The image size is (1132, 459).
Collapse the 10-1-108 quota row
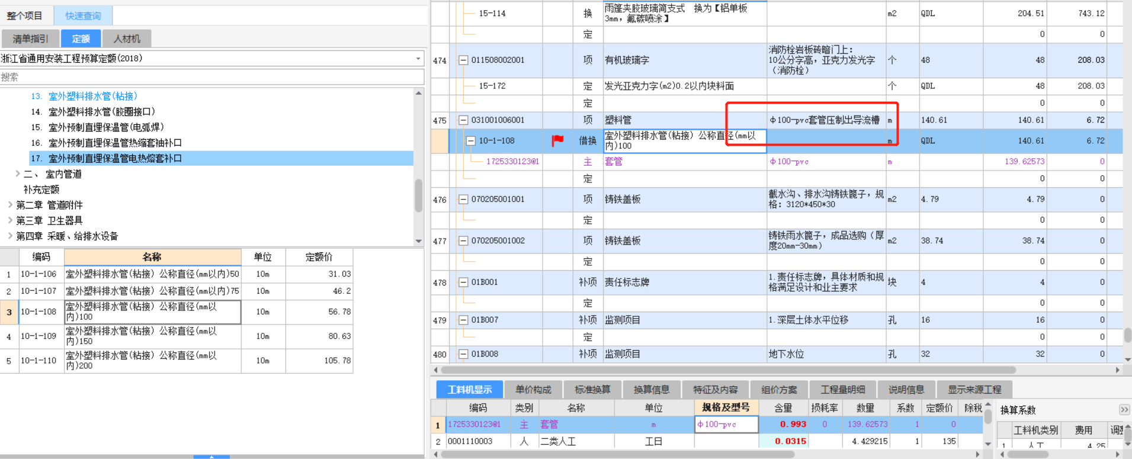[x=470, y=140]
